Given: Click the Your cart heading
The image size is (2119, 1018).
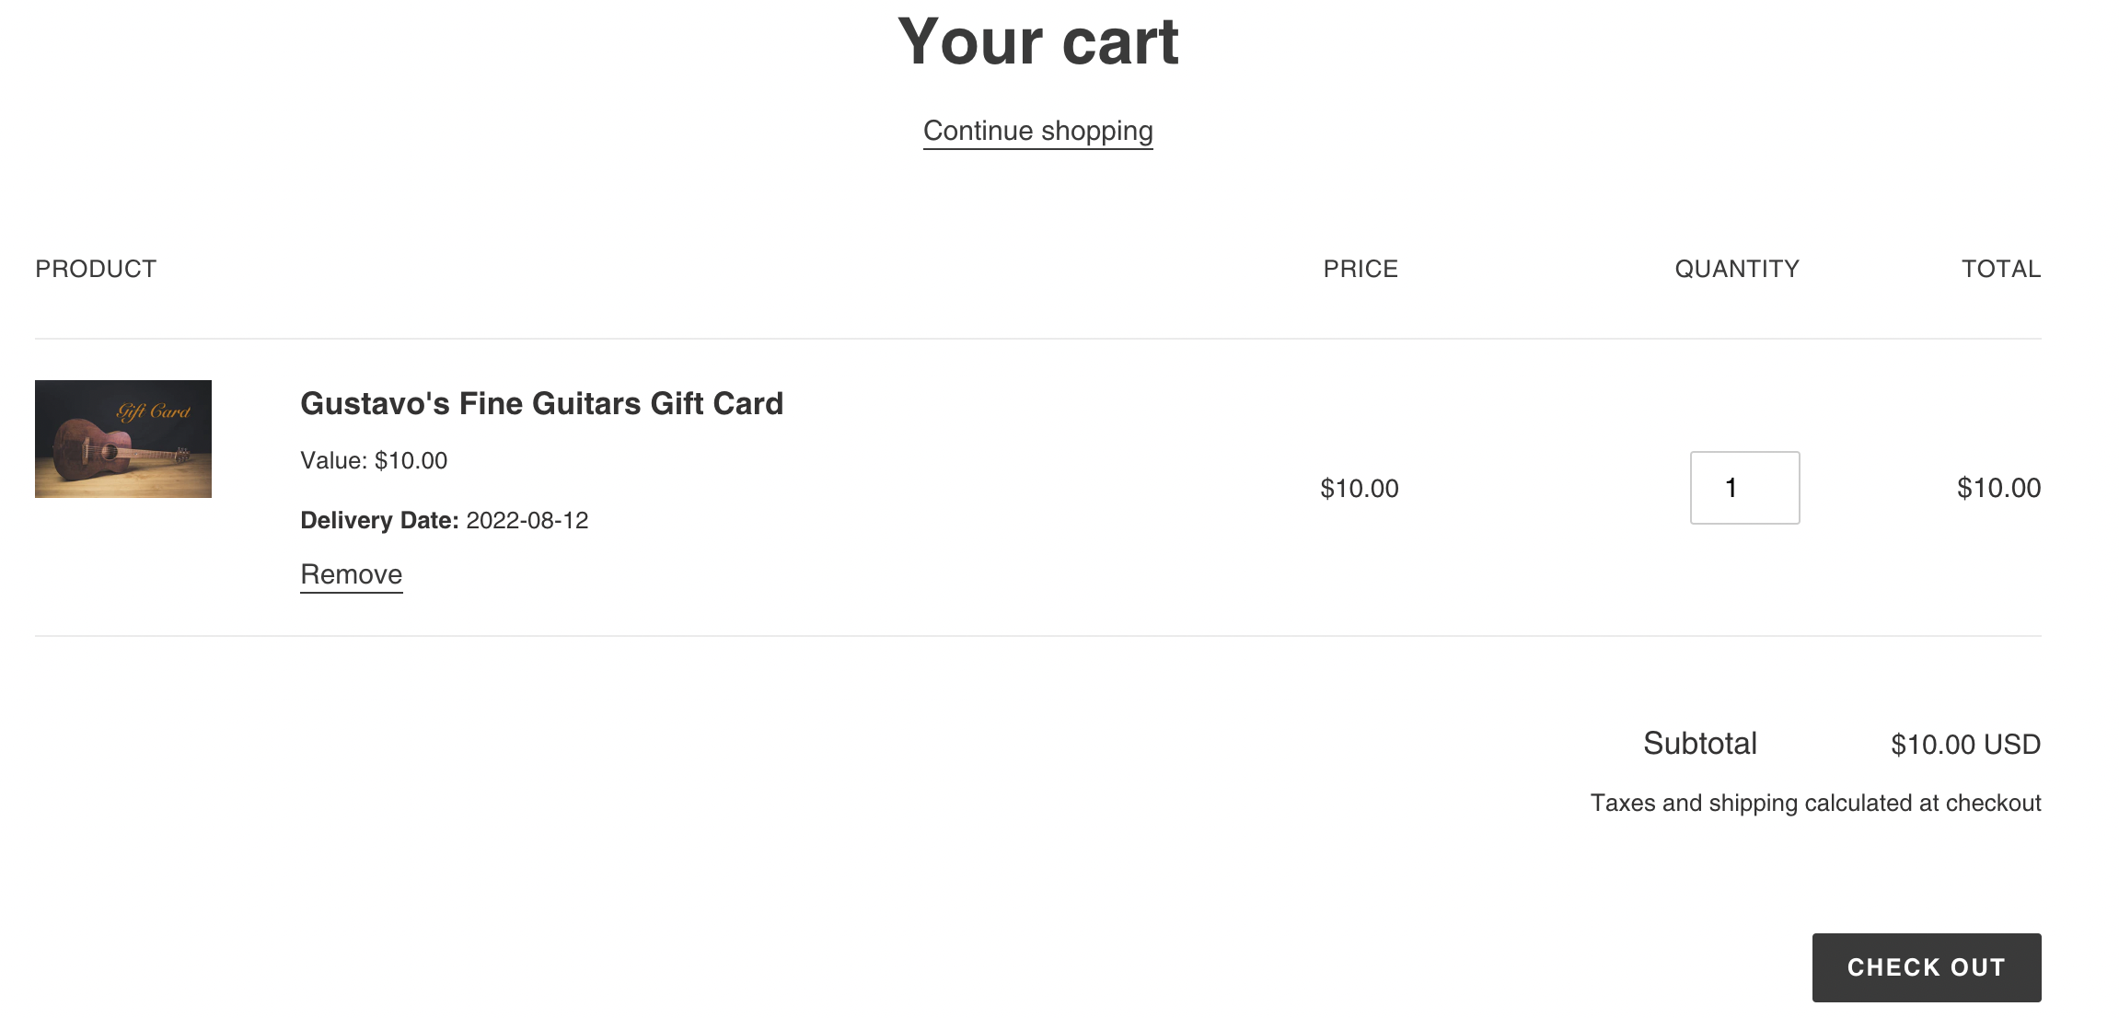Looking at the screenshot, I should [1037, 41].
